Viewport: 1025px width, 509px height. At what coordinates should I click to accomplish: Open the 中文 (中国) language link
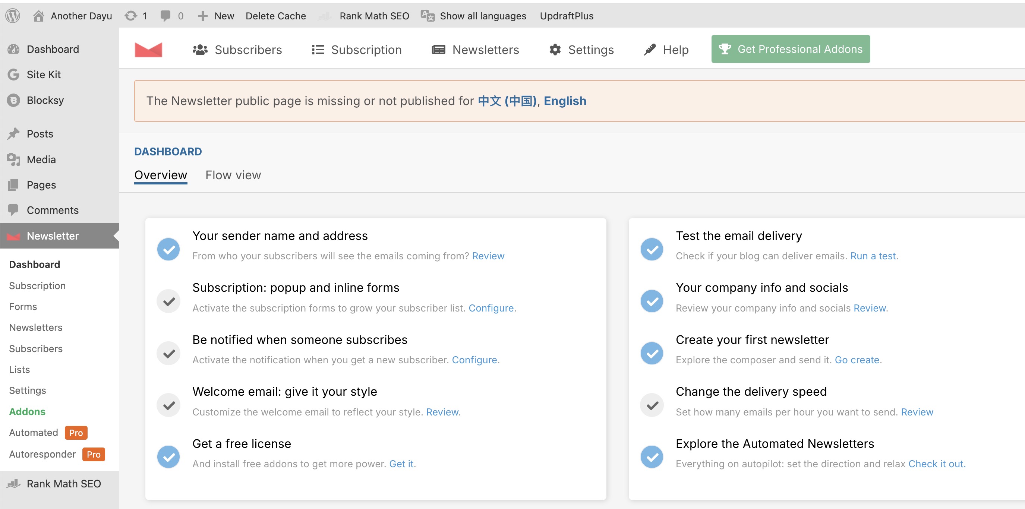(x=507, y=101)
